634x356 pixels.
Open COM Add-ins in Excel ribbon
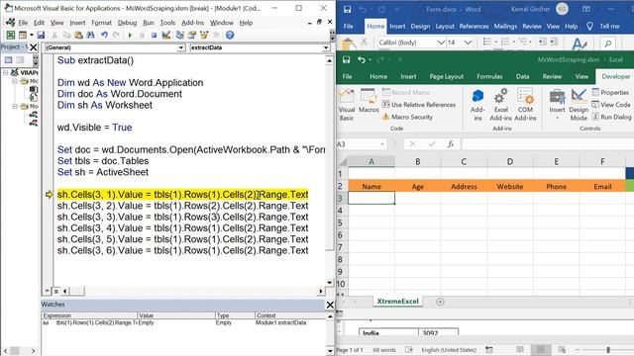pos(525,105)
